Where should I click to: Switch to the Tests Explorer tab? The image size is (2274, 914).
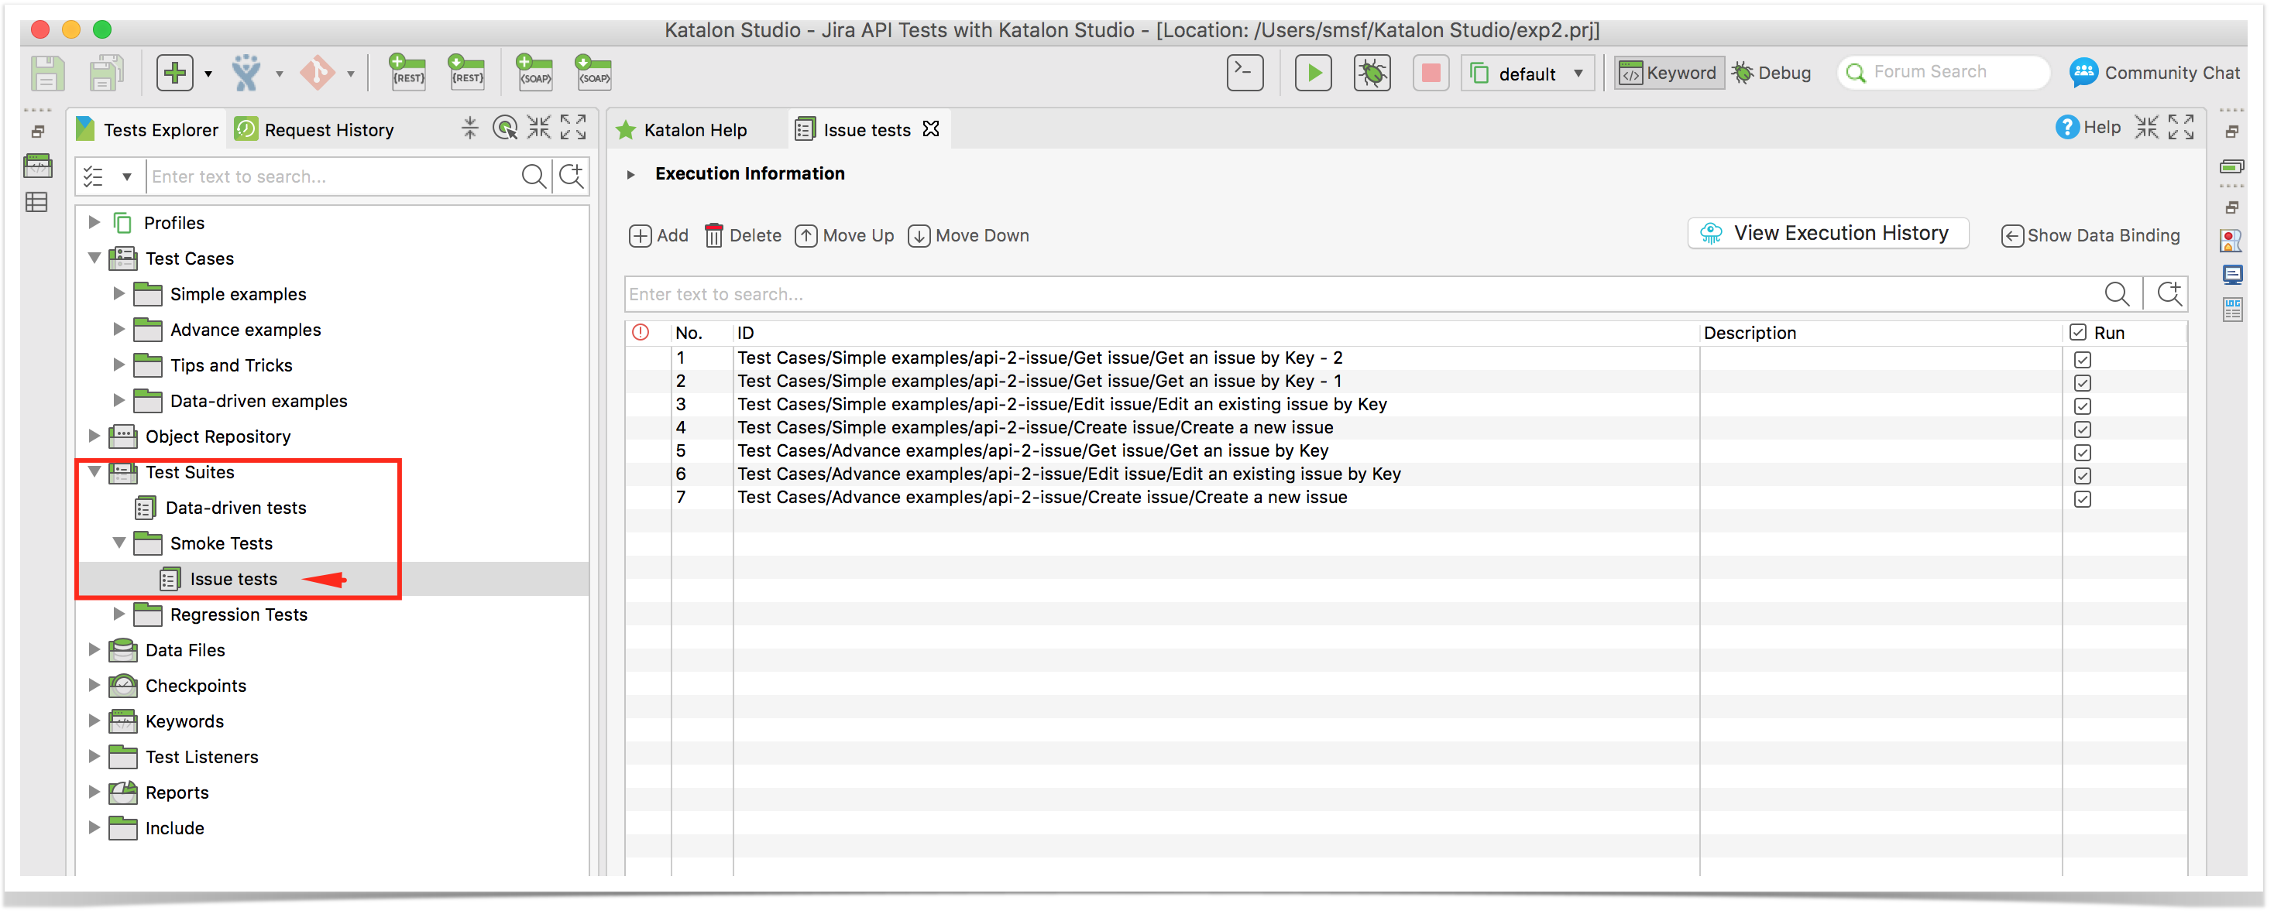pos(147,130)
